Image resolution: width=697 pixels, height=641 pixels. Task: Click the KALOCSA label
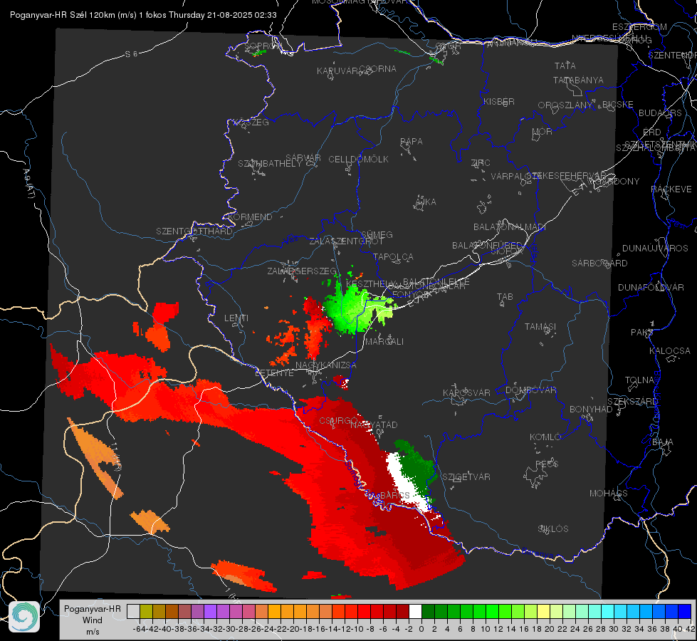point(669,351)
